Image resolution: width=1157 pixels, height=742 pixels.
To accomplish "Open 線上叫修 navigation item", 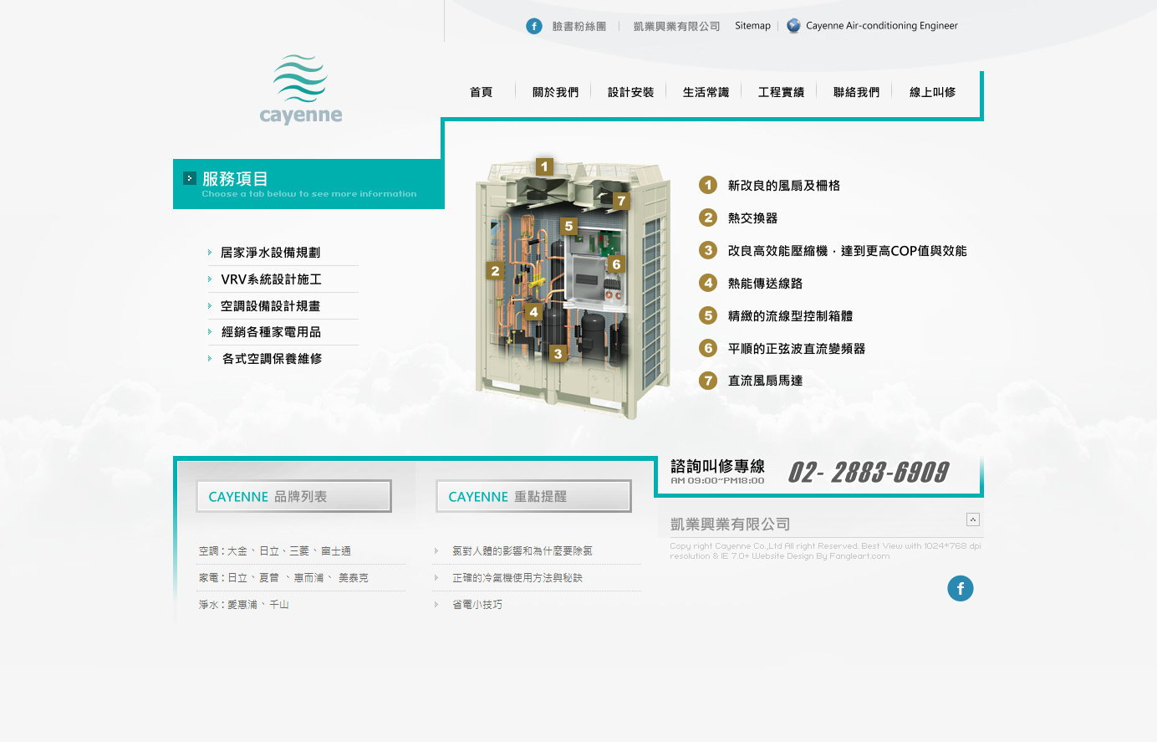I will 932,92.
